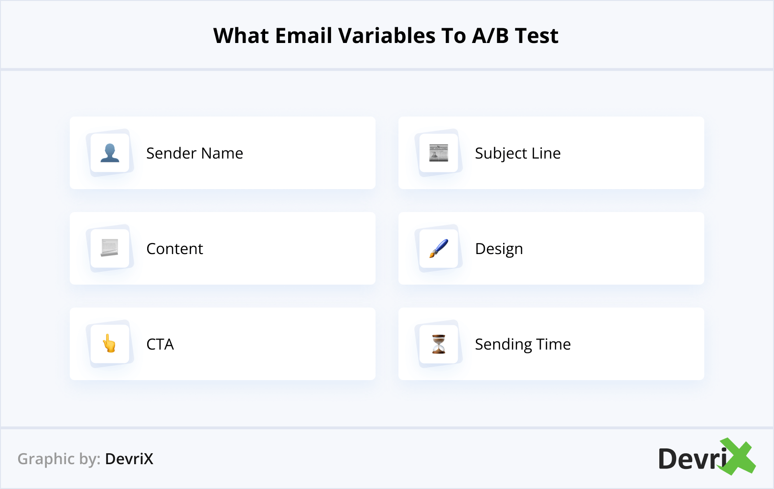This screenshot has width=774, height=489.
Task: Open the bold 'DevriX' credit text
Action: [129, 459]
